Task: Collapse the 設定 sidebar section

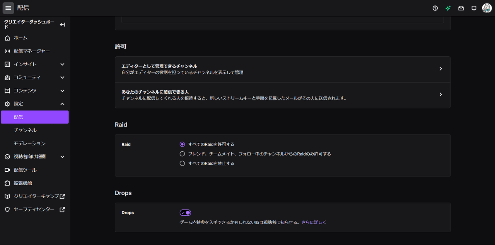Action: [x=62, y=104]
